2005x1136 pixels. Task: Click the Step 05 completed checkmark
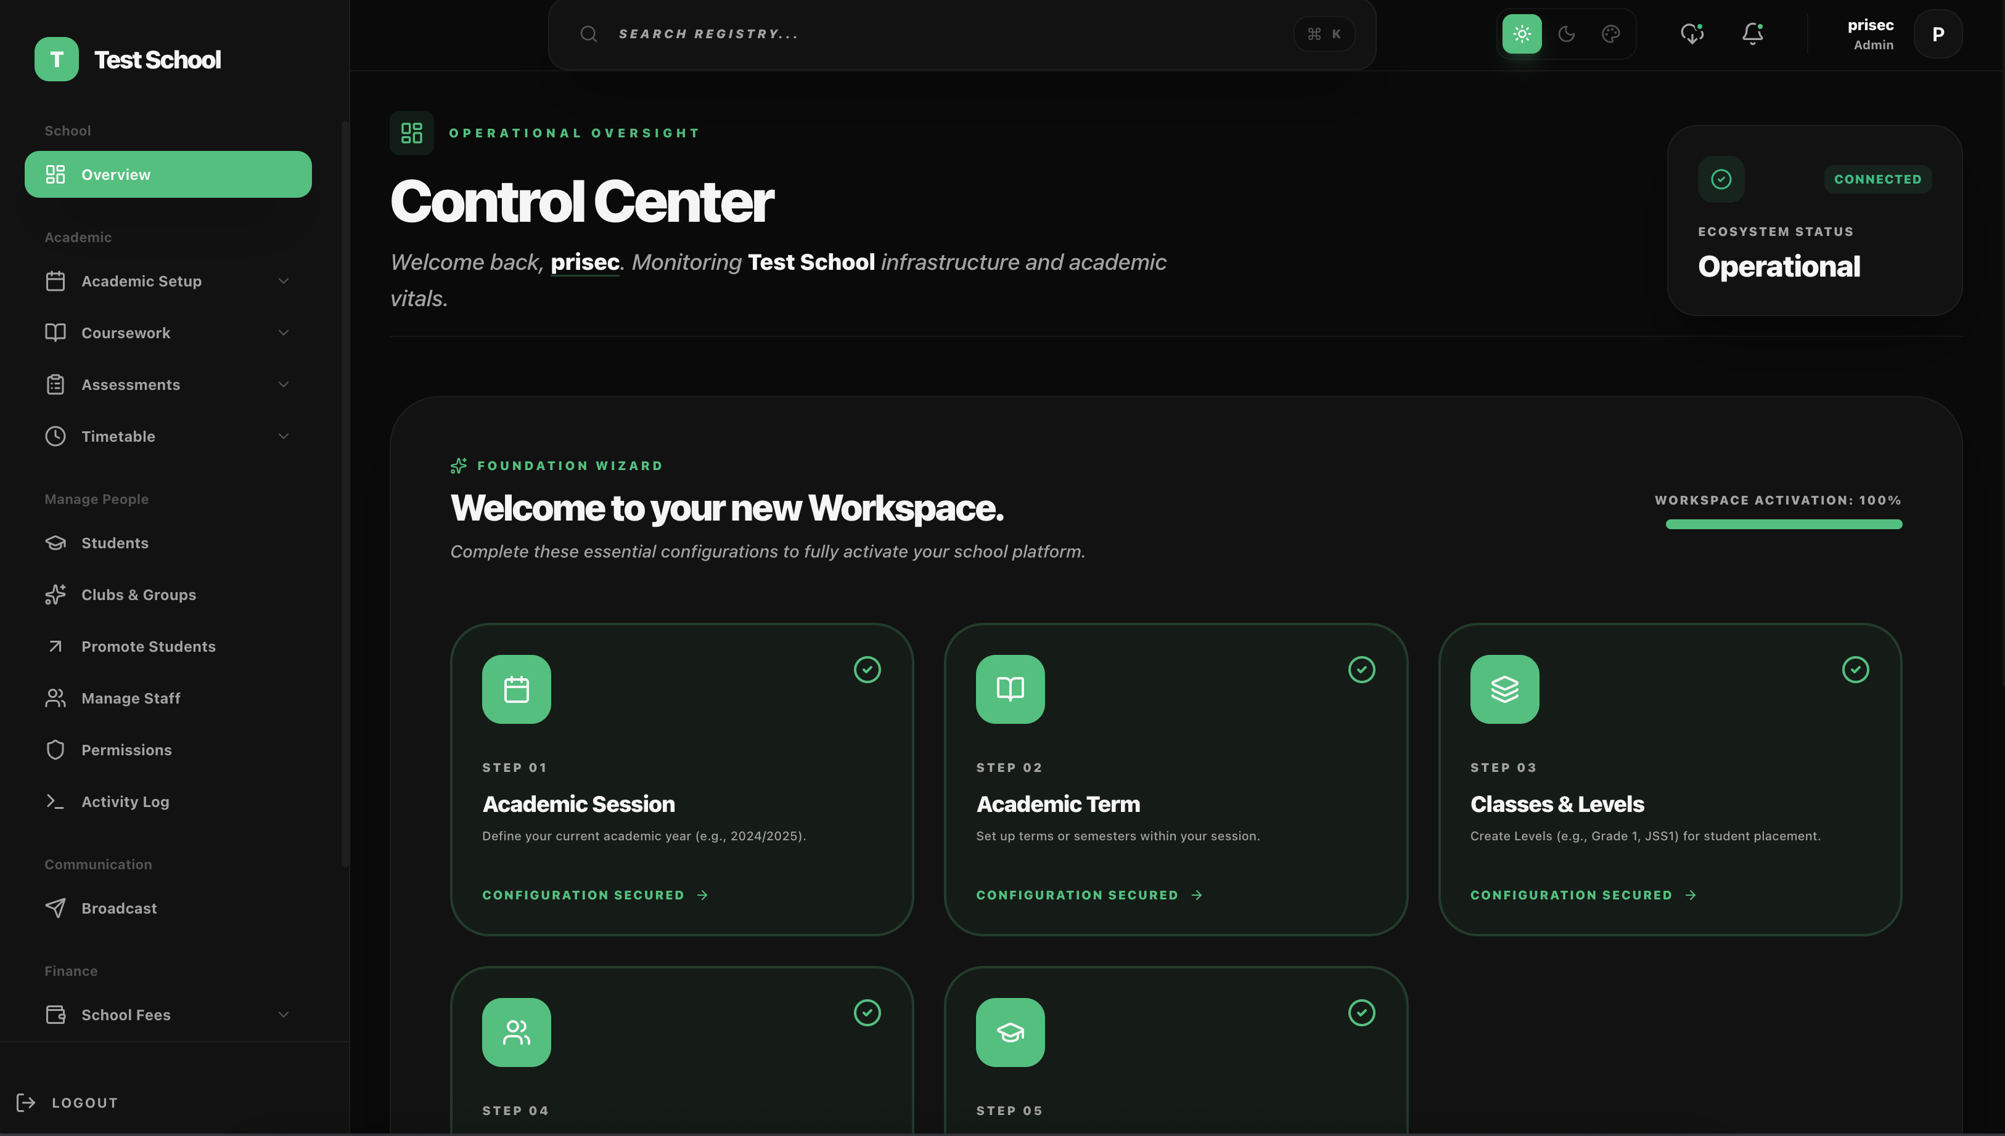point(1362,1013)
